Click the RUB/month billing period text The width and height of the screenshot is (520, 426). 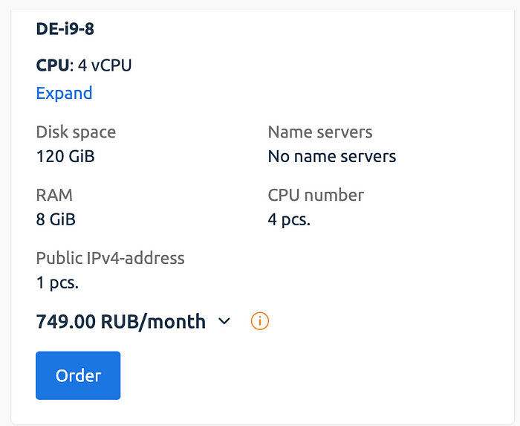tap(153, 321)
